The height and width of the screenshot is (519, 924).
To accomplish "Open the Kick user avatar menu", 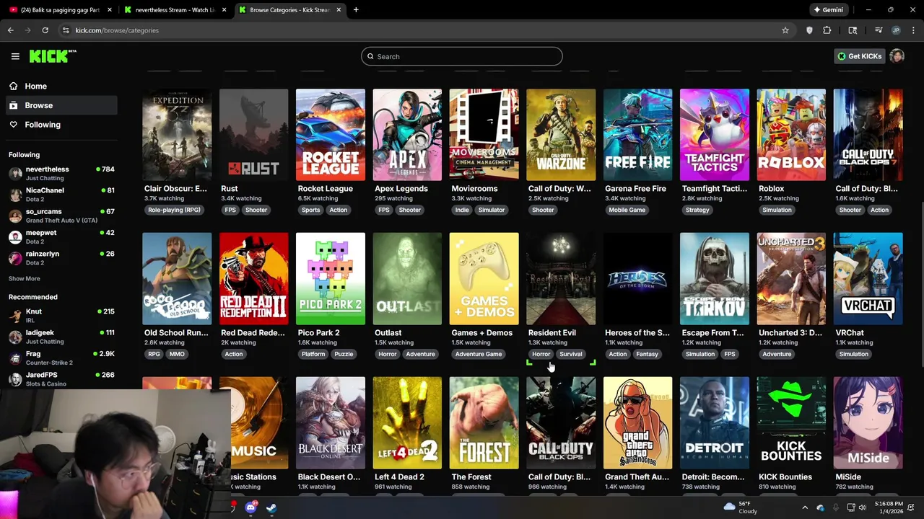I will coord(897,56).
